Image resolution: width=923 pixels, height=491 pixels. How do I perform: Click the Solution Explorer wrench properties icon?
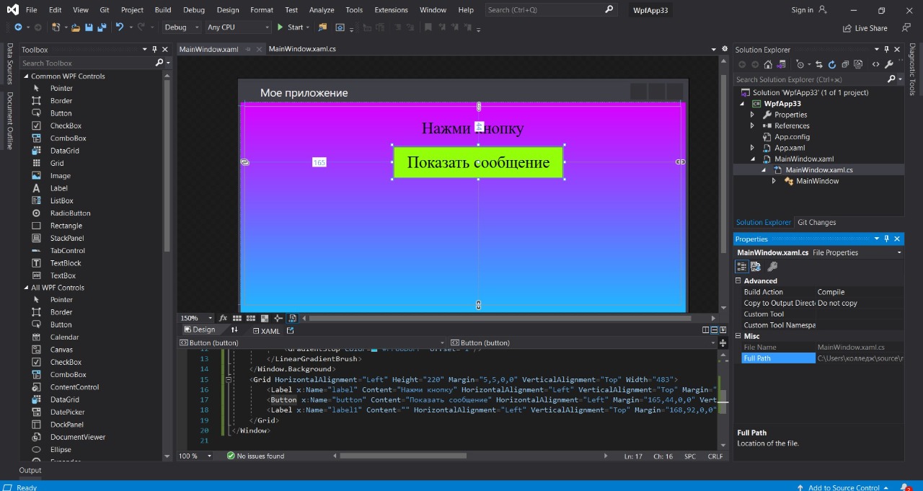889,64
